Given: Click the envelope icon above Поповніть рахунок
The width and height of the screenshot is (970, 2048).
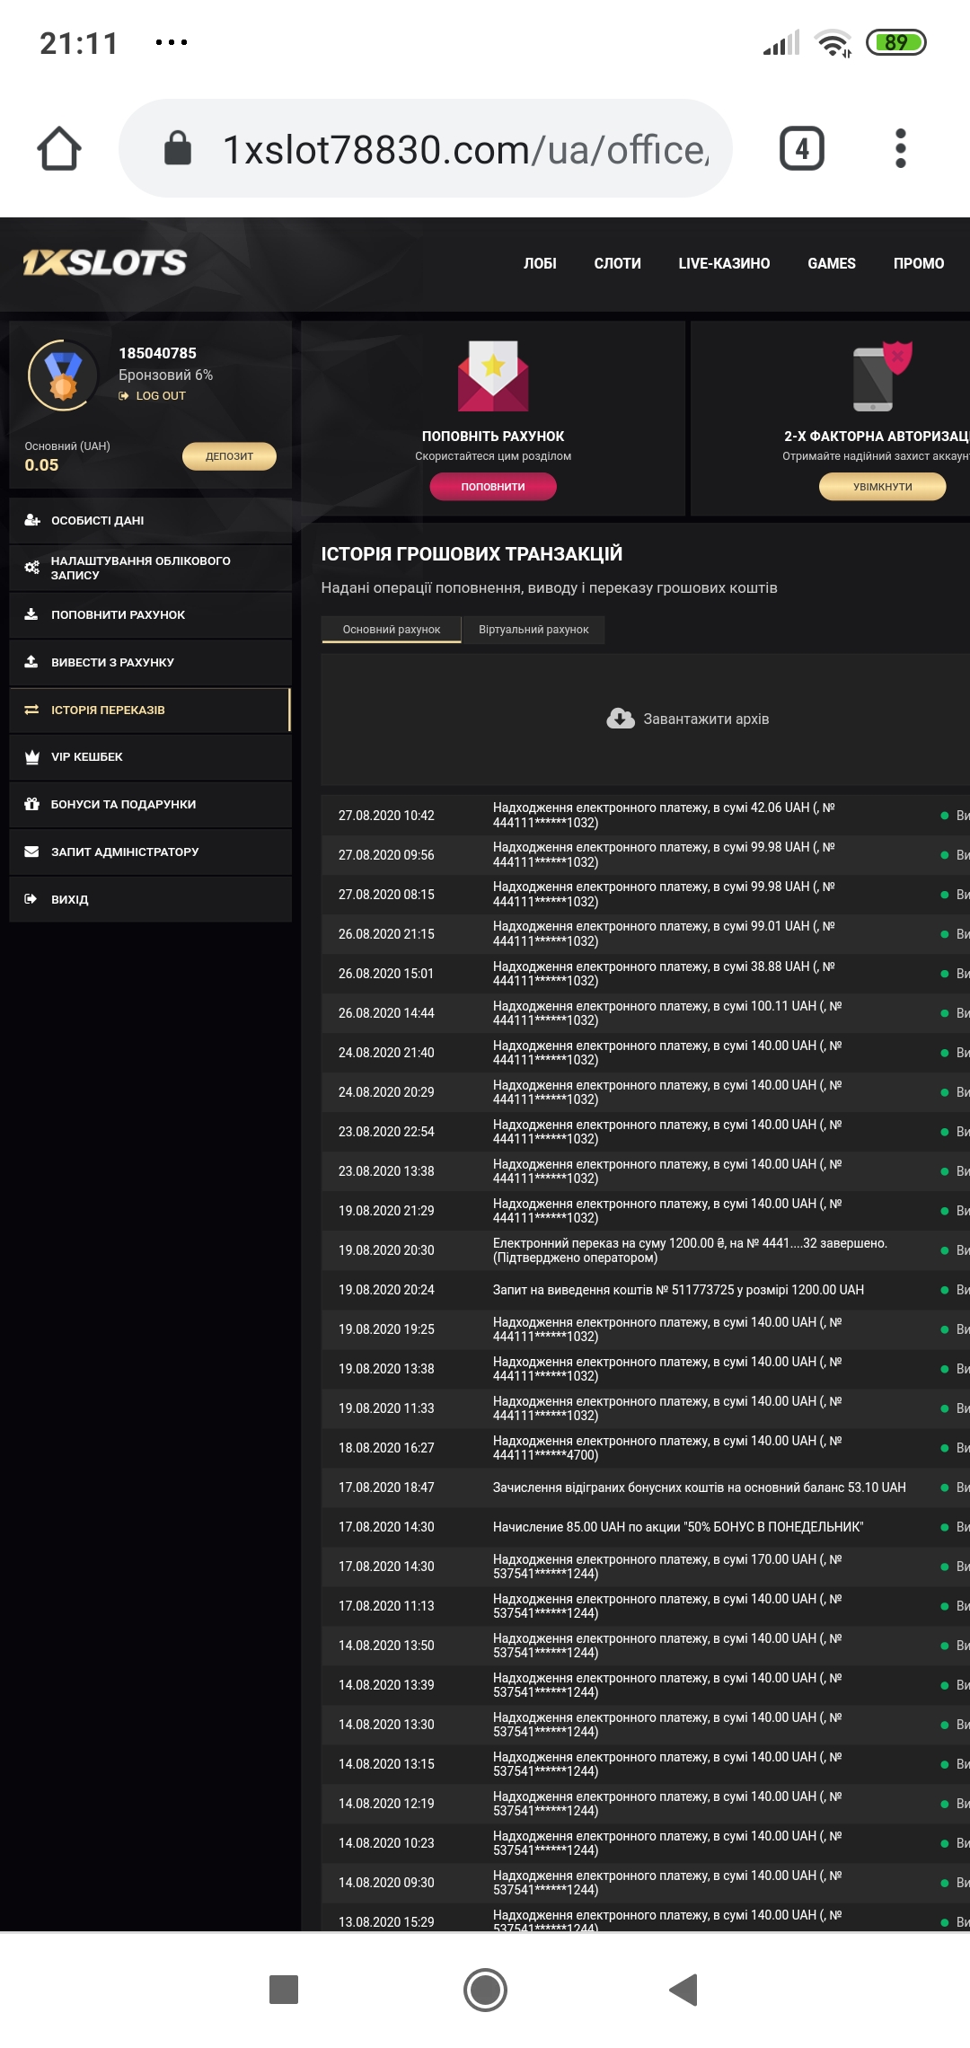Looking at the screenshot, I should (493, 375).
